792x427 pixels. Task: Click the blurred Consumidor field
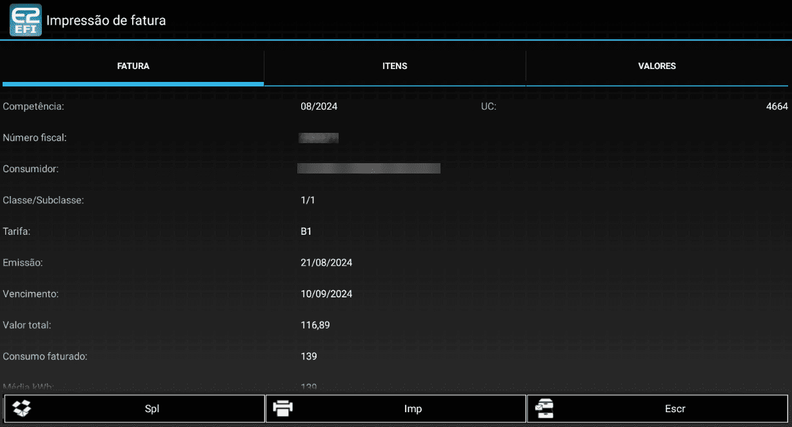pos(368,168)
